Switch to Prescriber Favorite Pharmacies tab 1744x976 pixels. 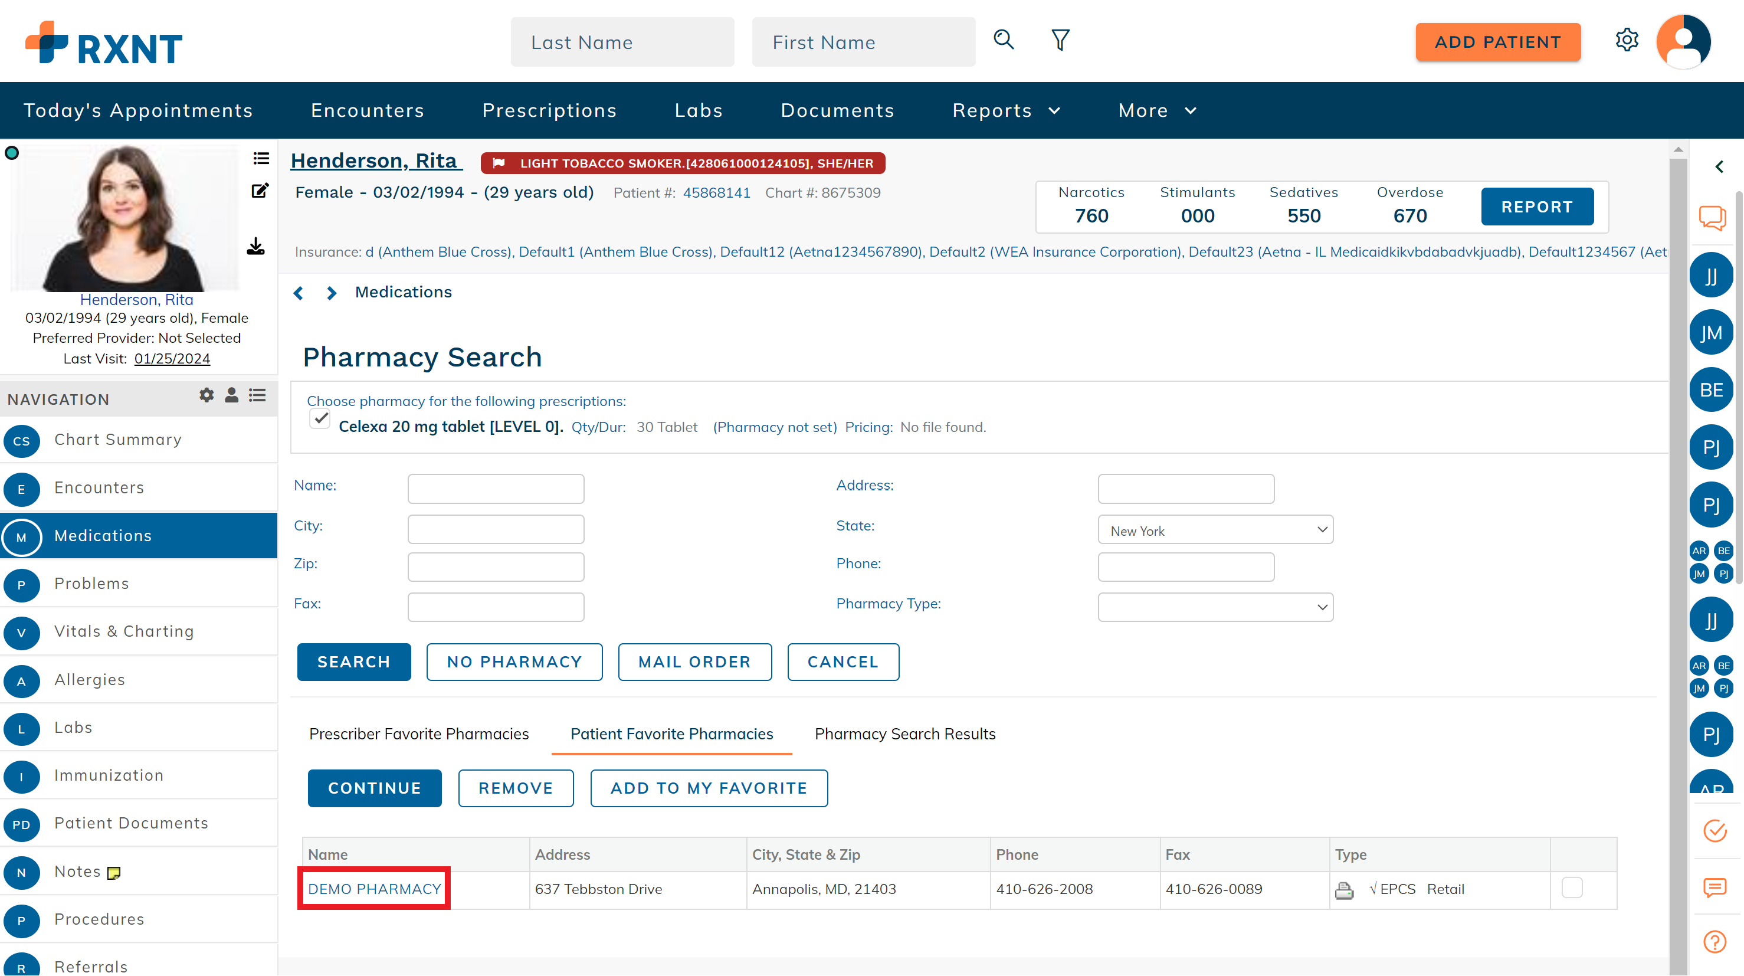(418, 734)
